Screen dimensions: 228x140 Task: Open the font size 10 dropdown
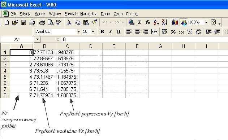(93, 32)
